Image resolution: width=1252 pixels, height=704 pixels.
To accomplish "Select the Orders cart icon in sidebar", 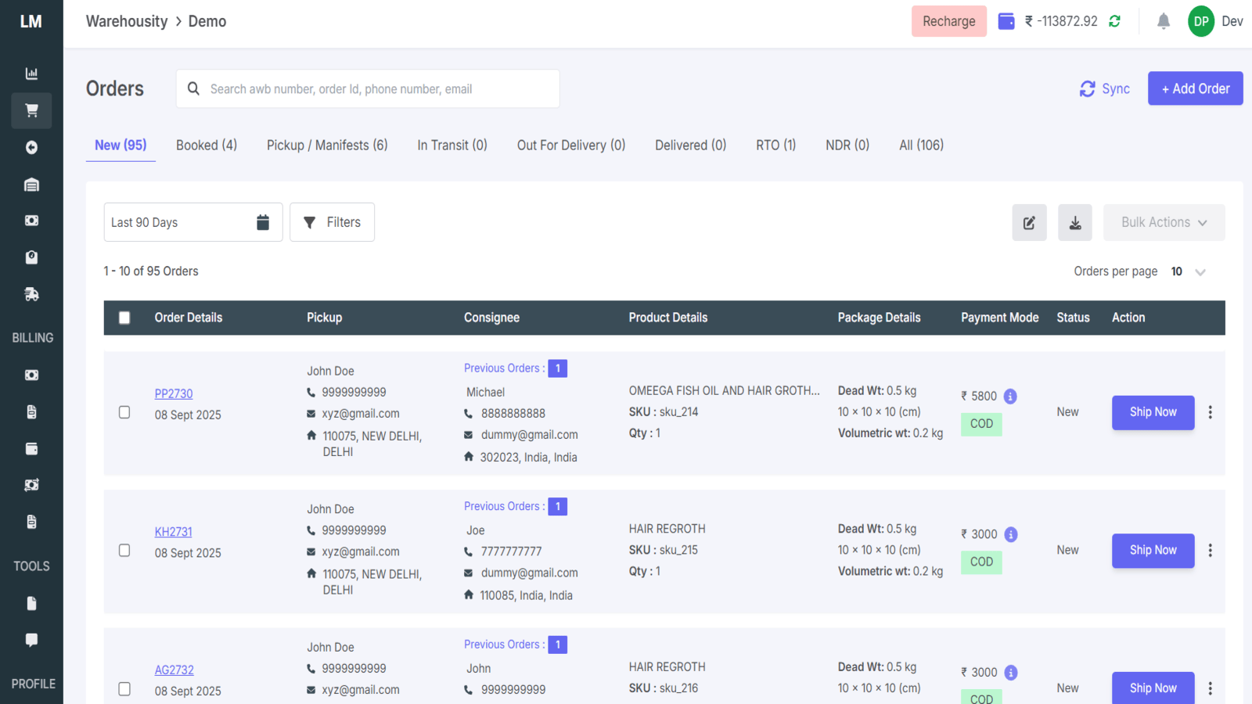I will pos(31,110).
